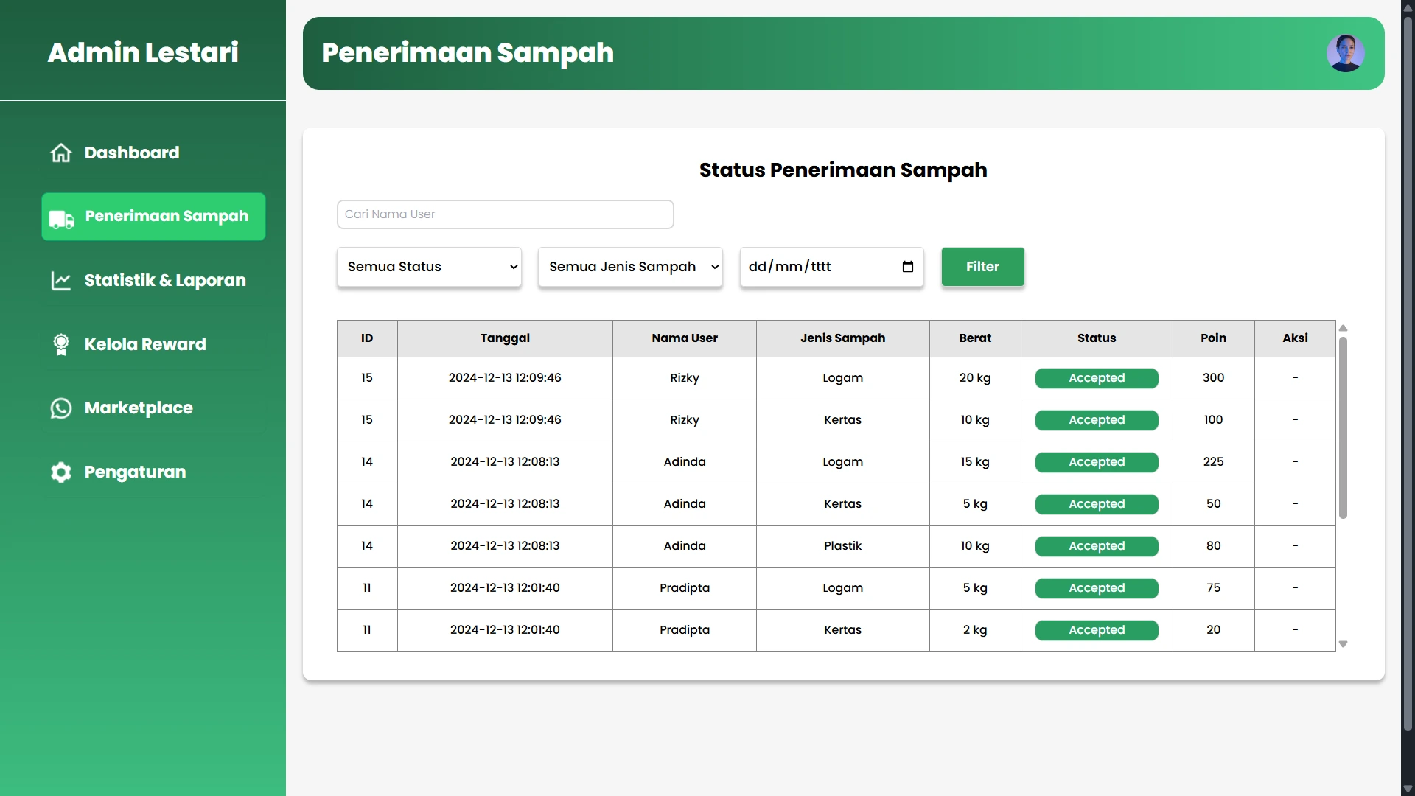This screenshot has width=1415, height=796.
Task: Click Accepted badge in Pradipta Kertas row
Action: [1097, 630]
